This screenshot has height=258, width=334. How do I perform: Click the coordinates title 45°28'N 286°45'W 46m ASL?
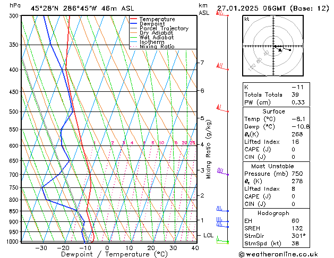pos(82,8)
